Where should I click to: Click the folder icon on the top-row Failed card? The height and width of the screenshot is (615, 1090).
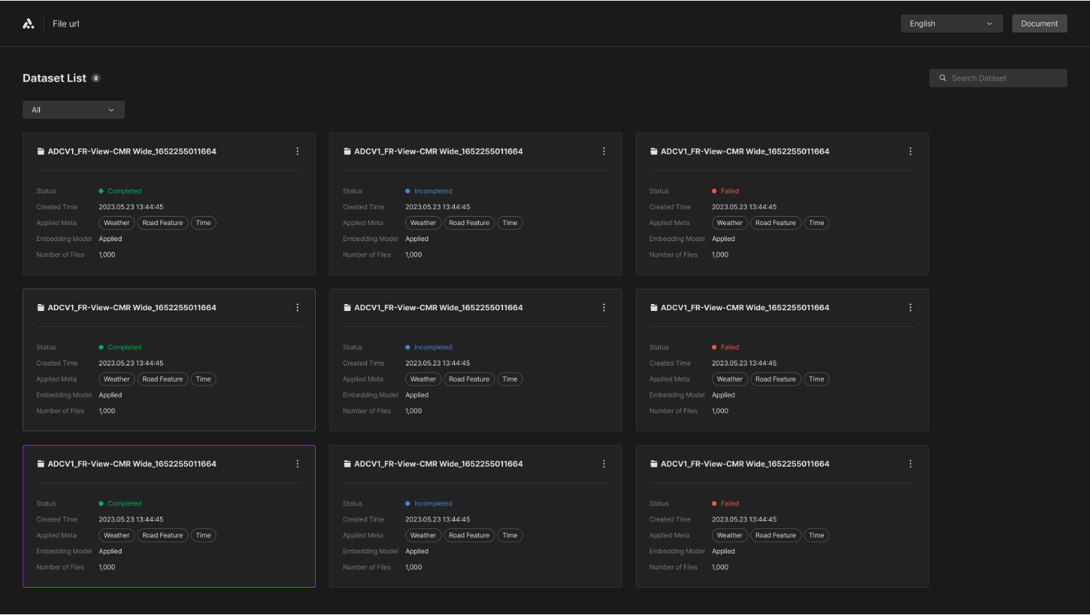654,152
